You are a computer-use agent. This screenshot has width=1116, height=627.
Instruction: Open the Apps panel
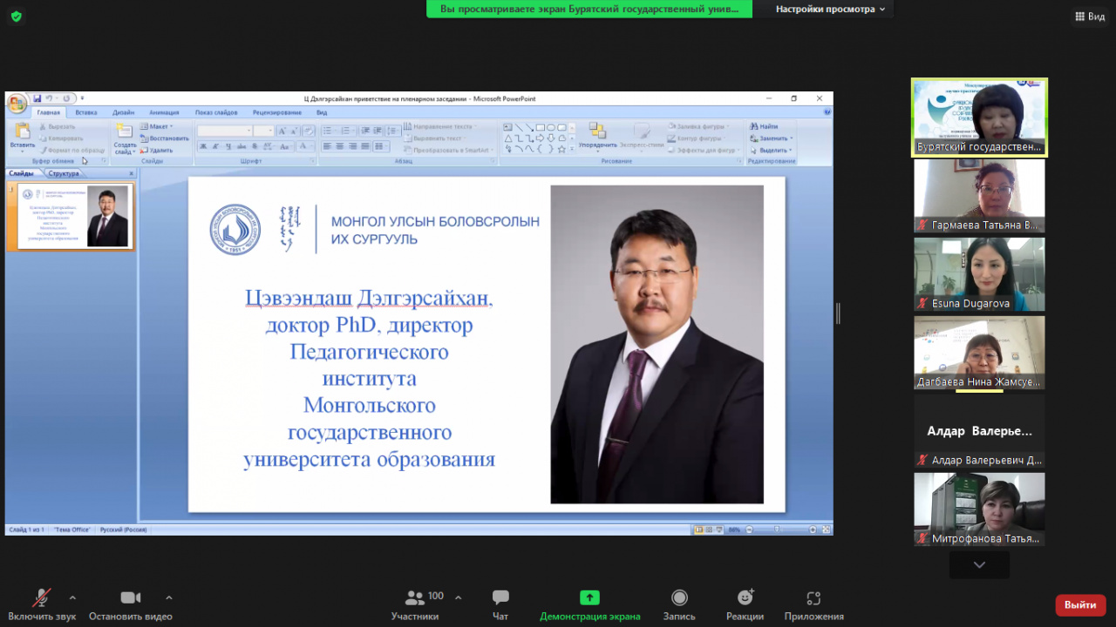point(813,603)
